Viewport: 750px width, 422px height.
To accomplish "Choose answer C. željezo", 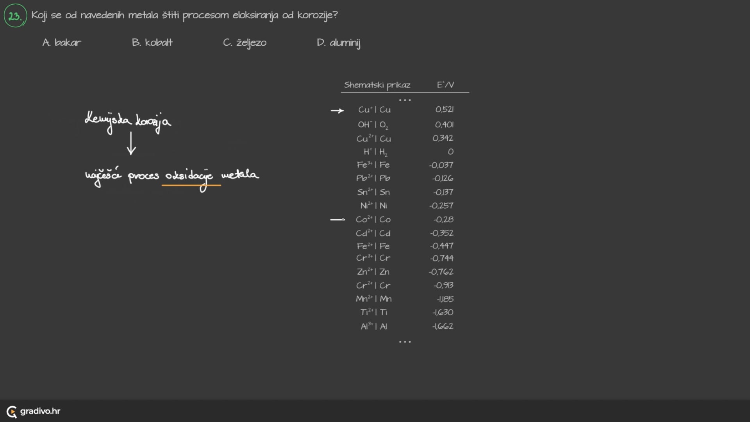I will [x=245, y=43].
